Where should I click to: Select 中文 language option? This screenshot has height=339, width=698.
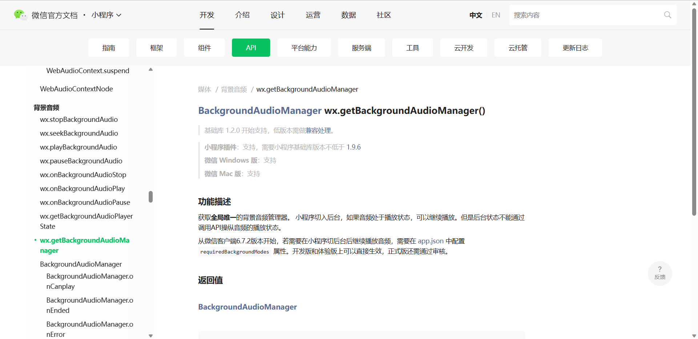point(476,15)
